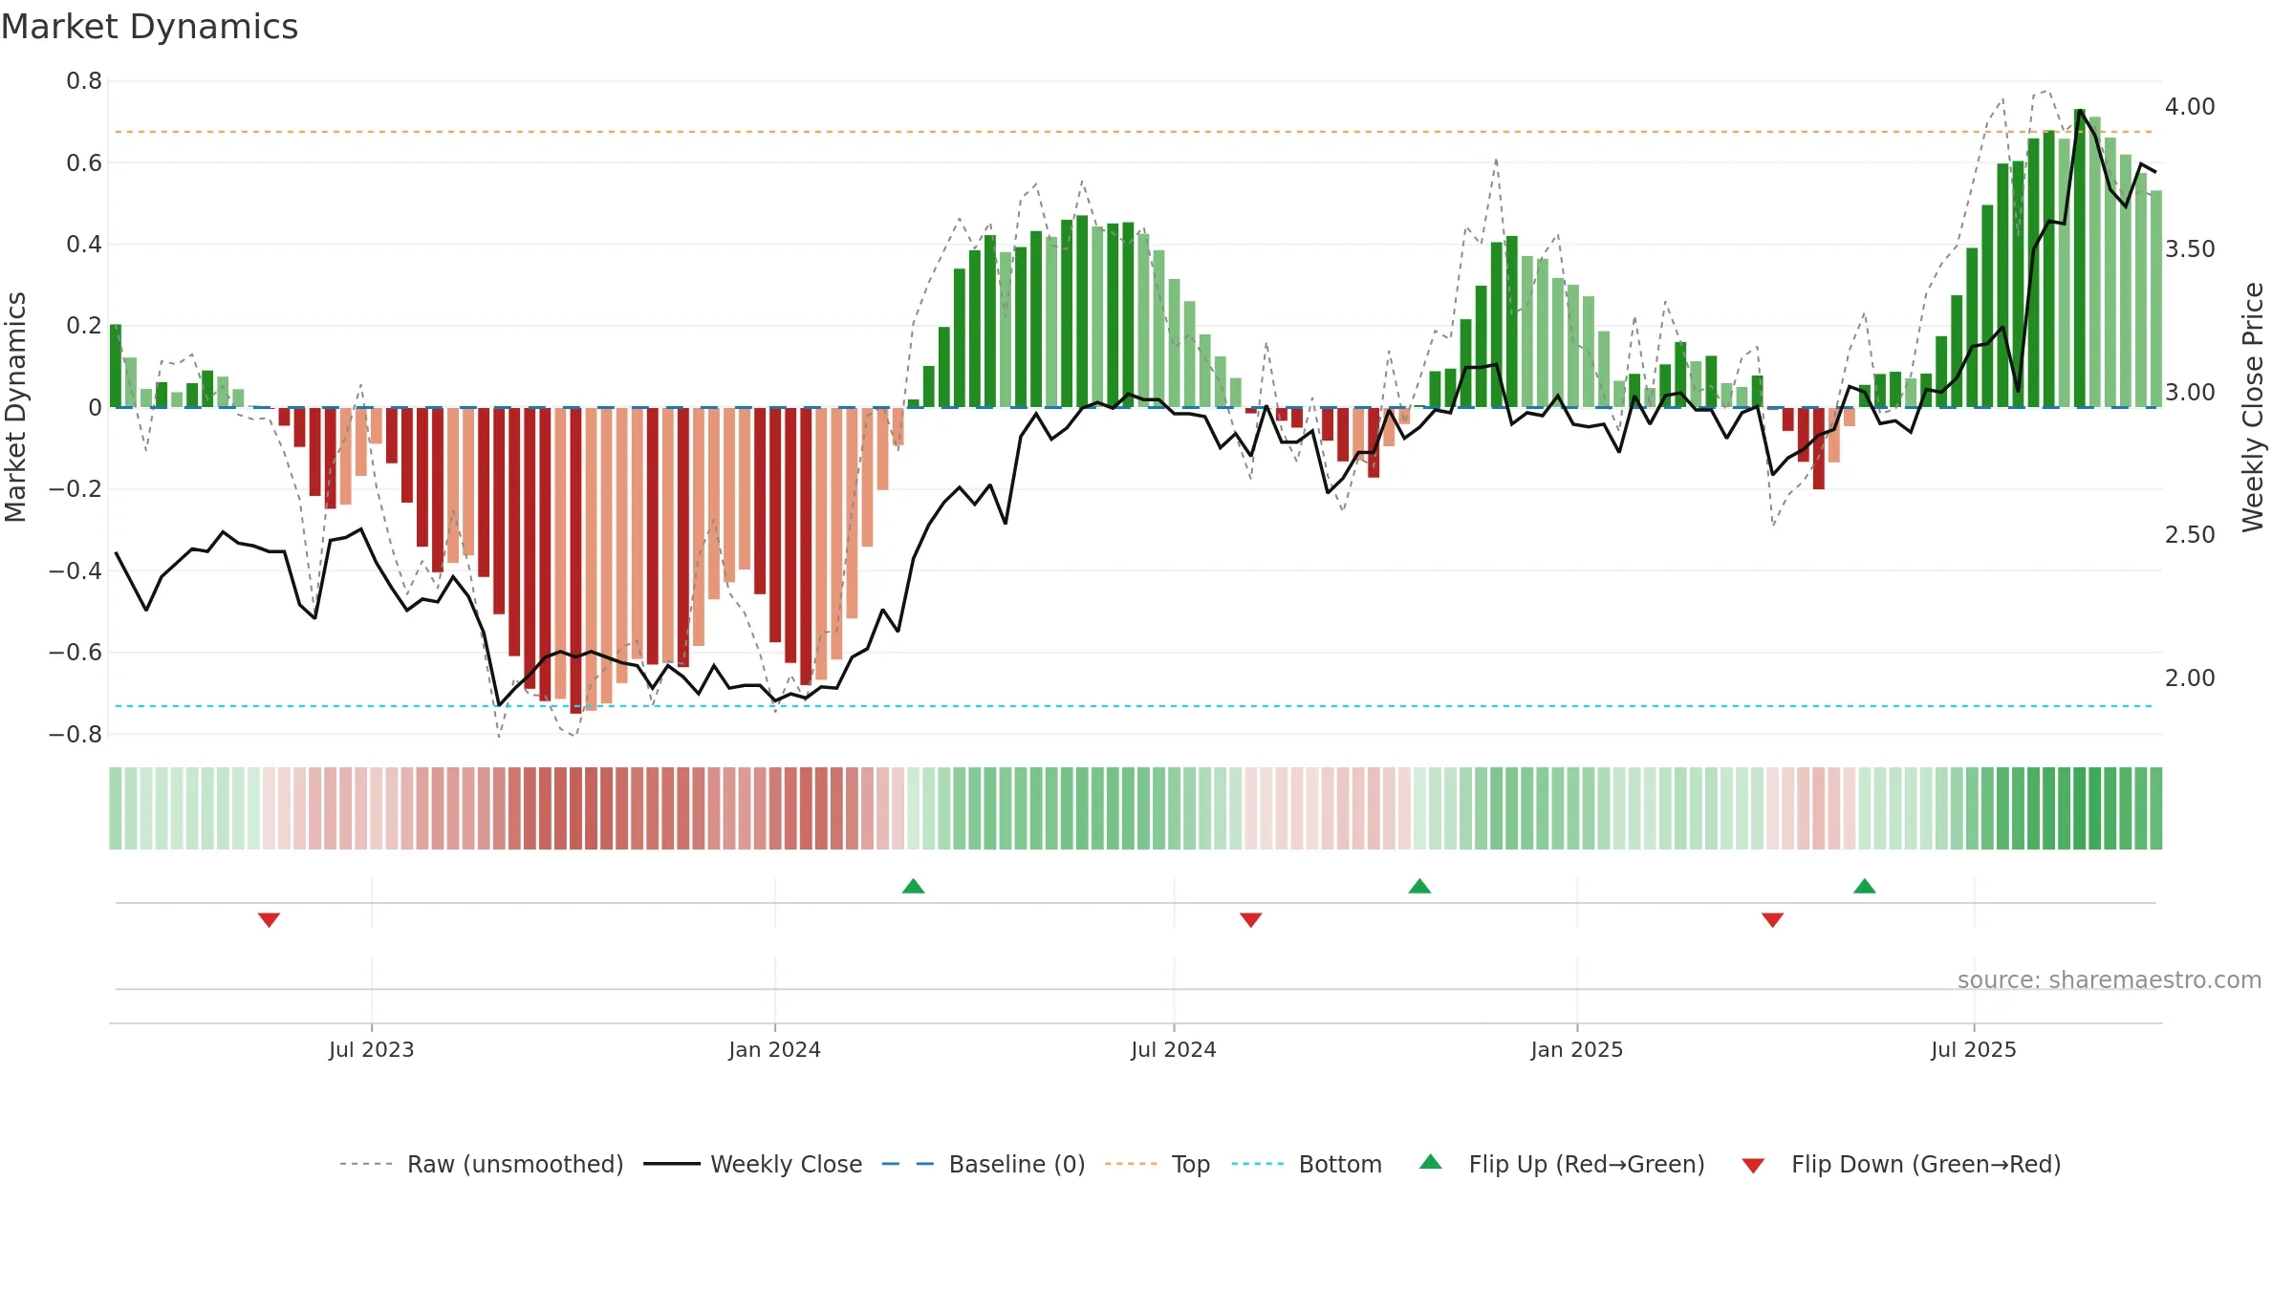Click the red flip-down marker after Jul 2024
Viewport: 2294px width, 1290px height.
[1250, 919]
